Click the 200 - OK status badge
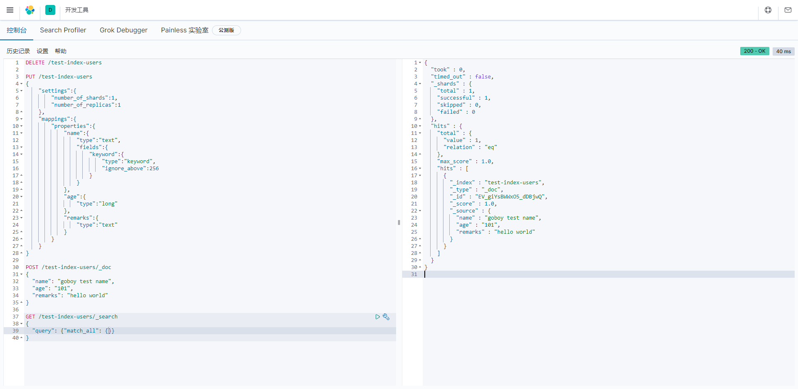The height and width of the screenshot is (389, 798). (754, 51)
